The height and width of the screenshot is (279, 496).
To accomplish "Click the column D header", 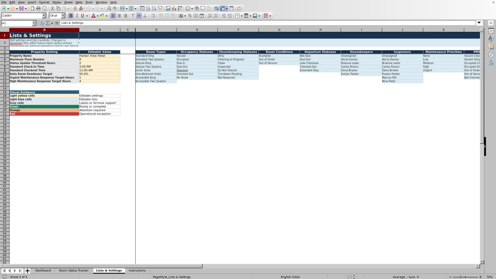I will 156,30.
